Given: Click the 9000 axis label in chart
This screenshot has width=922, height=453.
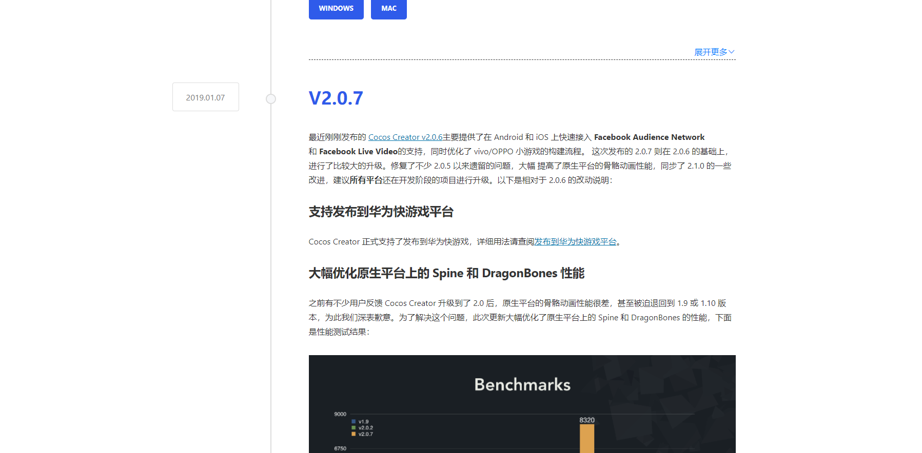Looking at the screenshot, I should click(340, 414).
